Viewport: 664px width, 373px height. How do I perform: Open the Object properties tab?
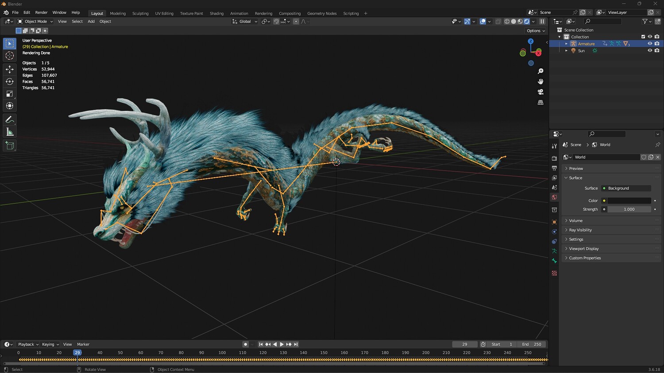(x=554, y=222)
